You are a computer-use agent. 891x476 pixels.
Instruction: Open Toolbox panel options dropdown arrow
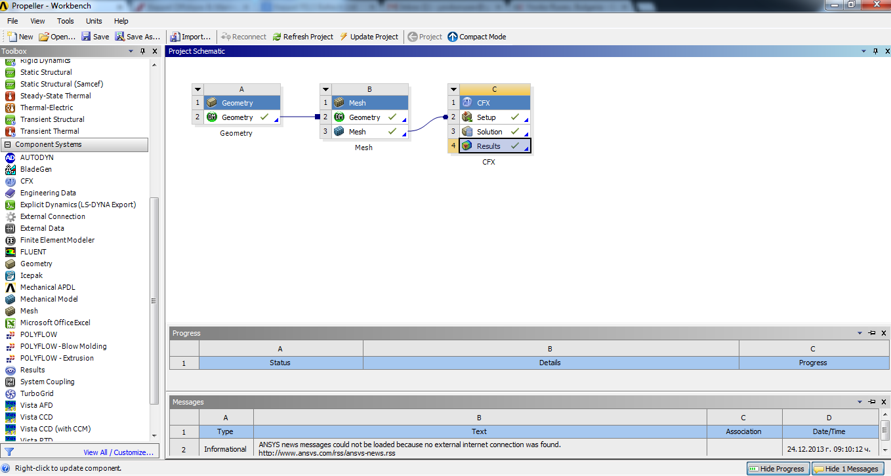point(131,51)
